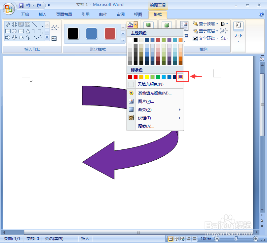
Task: Choose the elbow connector shape
Action: pos(34,31)
